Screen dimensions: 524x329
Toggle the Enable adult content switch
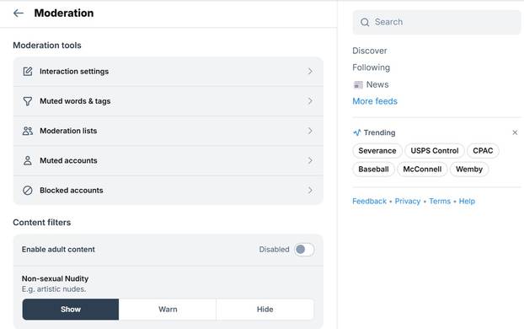[x=304, y=250]
